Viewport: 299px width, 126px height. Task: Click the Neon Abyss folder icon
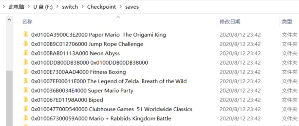26,53
